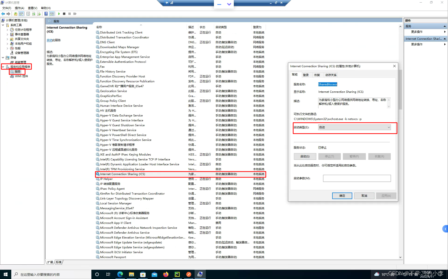This screenshot has width=448, height=279.
Task: Select 任务计划程序 in console tree
Action: [23, 30]
